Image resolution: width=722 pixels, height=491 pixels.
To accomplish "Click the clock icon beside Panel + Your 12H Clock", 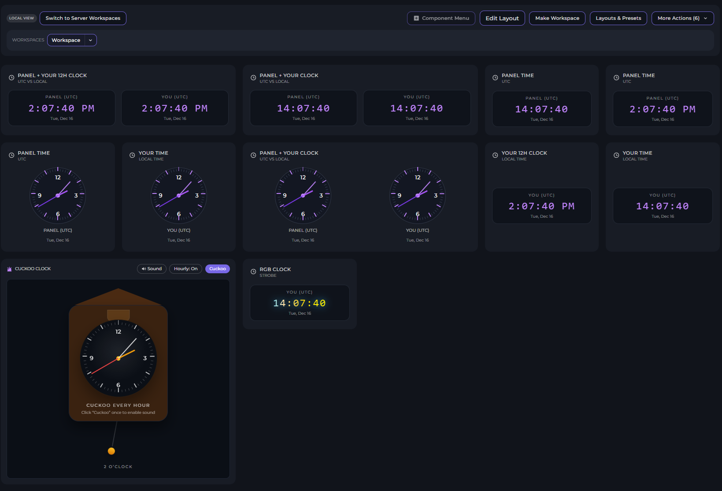I will pyautogui.click(x=11, y=78).
